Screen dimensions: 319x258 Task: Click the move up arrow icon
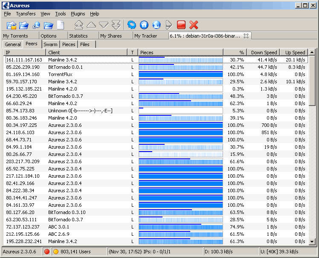pyautogui.click(x=91, y=25)
